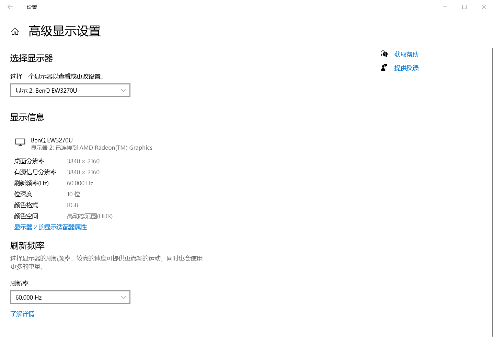Minimize the 设置 window
The width and height of the screenshot is (494, 348).
445,7
